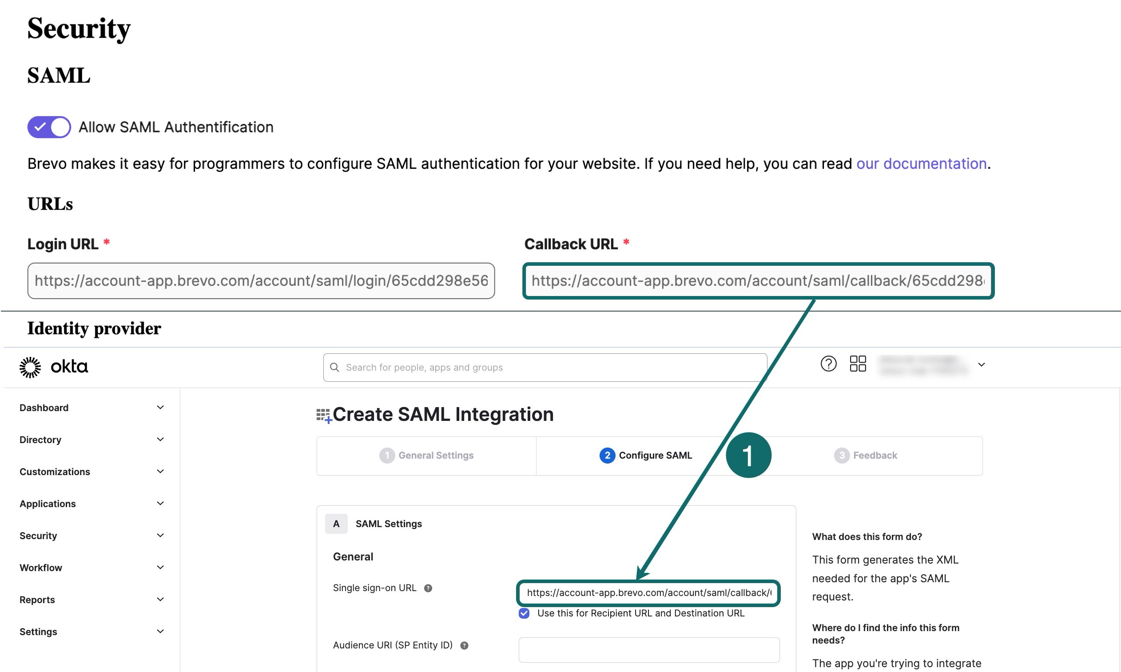Click the help tooltip beside Single sign-on URL
Viewport: 1121px width, 672px height.
tap(429, 589)
